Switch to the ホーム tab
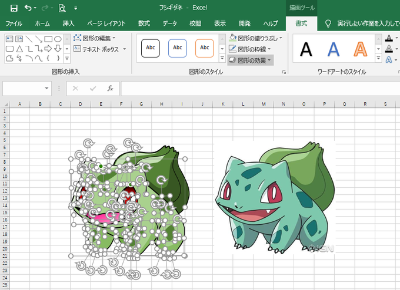 pyautogui.click(x=42, y=23)
